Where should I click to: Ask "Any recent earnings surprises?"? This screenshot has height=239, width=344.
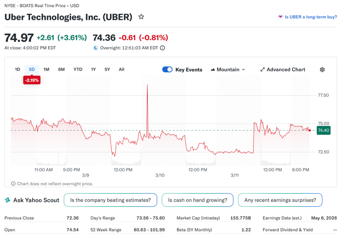click(x=280, y=200)
